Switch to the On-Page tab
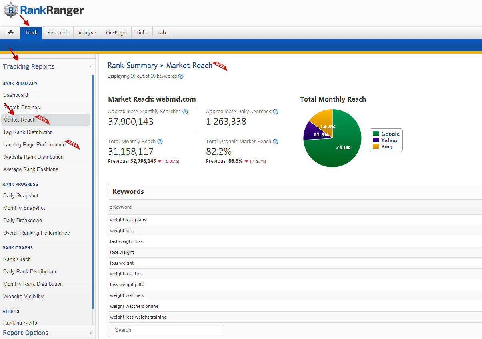This screenshot has height=339, width=482. [116, 33]
